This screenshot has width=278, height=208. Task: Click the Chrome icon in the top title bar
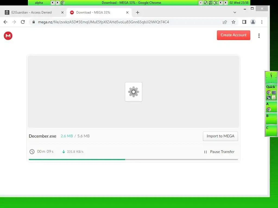click(x=63, y=3)
